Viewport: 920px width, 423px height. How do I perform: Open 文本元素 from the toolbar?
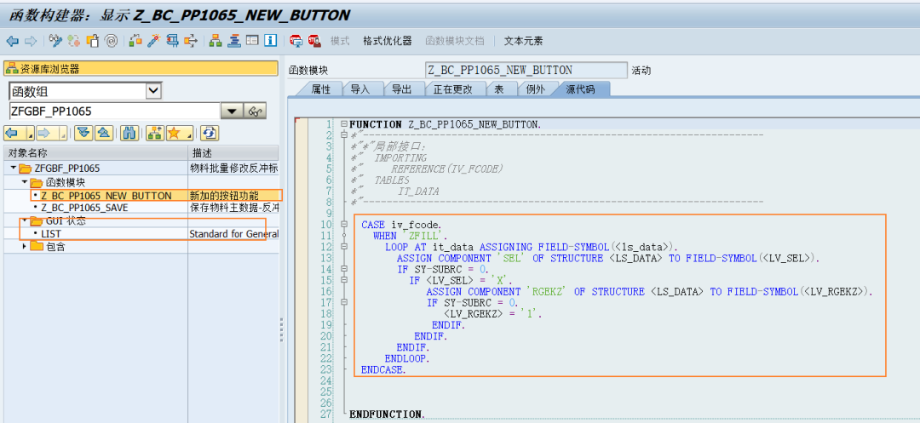pyautogui.click(x=523, y=40)
